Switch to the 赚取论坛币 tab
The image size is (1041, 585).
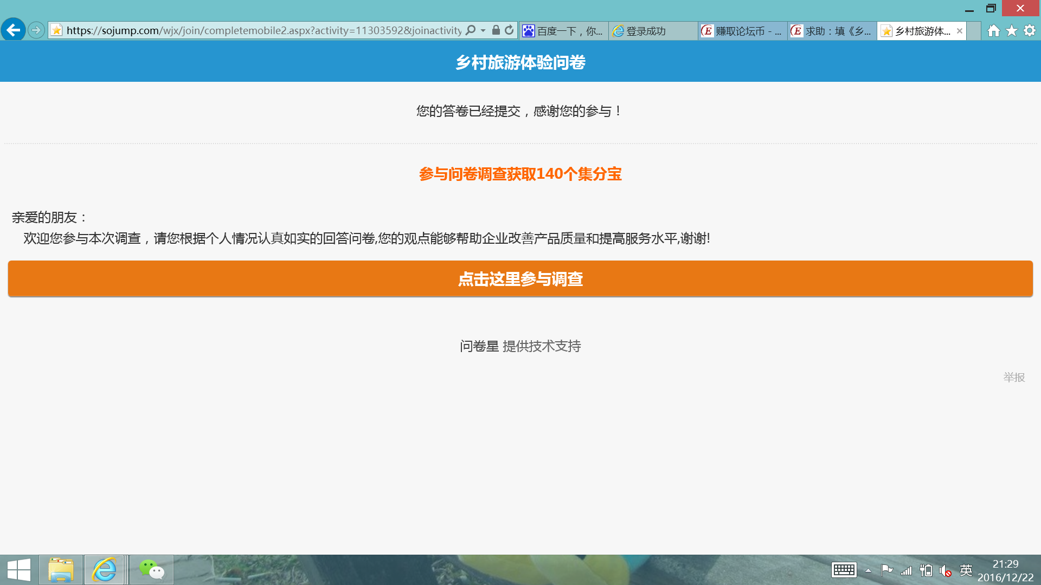point(742,31)
